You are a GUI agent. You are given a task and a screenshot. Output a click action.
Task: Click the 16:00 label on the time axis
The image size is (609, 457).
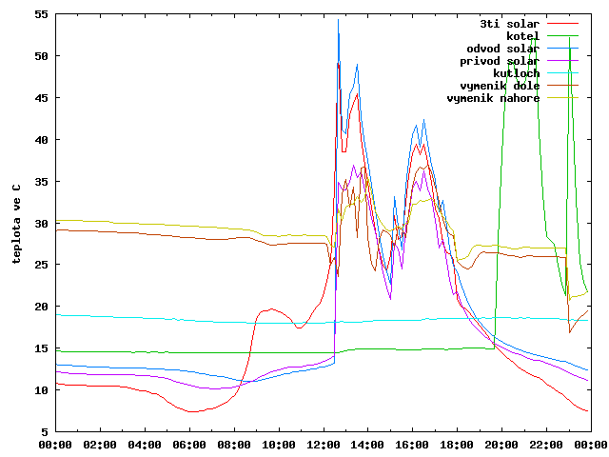(x=412, y=445)
